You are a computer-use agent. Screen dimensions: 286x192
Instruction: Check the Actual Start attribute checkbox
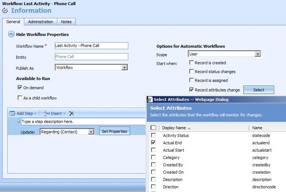[x=153, y=150]
